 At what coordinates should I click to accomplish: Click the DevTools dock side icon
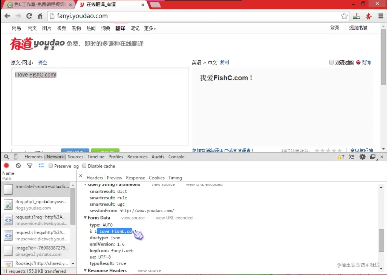coord(373,157)
